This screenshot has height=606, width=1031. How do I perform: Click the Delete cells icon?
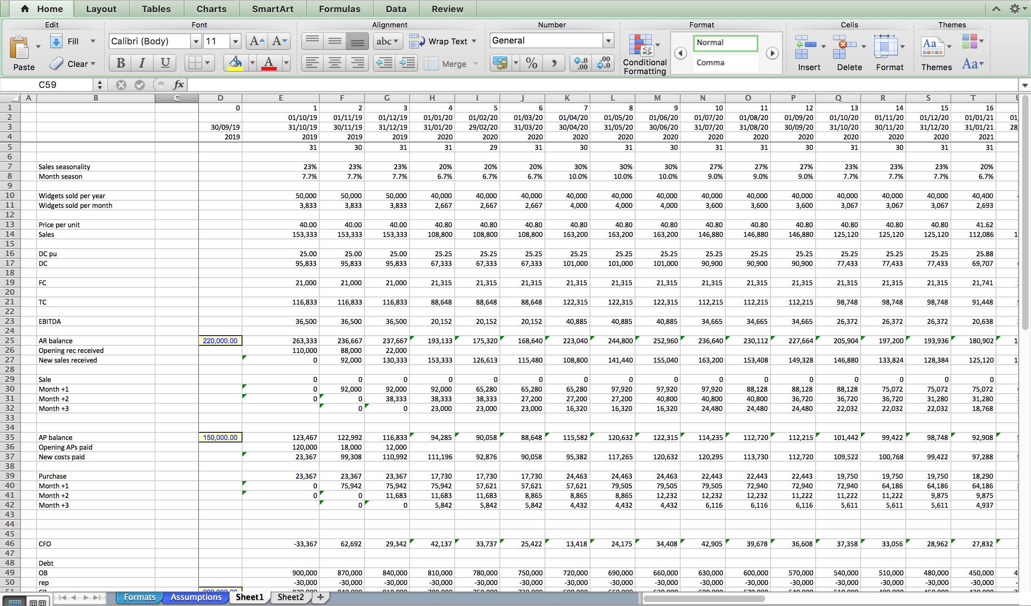[845, 47]
